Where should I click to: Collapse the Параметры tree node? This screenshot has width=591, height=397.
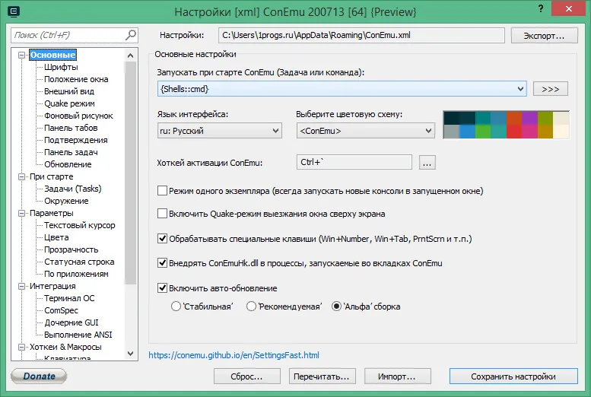(x=22, y=214)
